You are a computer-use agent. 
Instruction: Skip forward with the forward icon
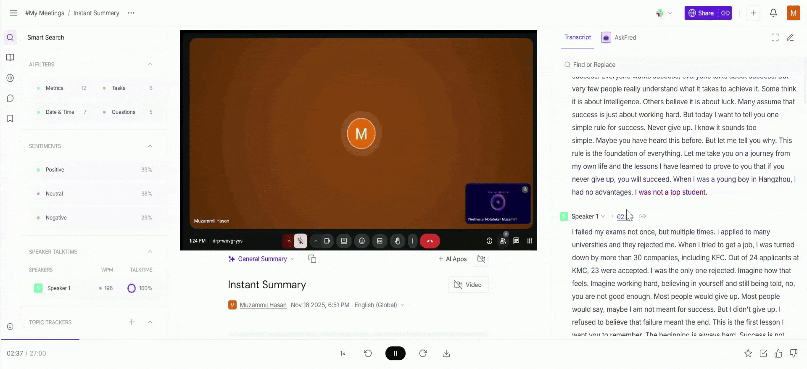[423, 353]
